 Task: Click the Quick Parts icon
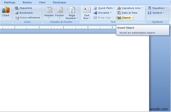(x=95, y=8)
